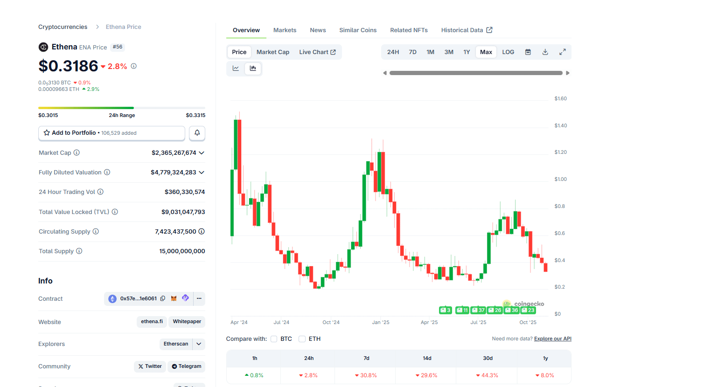Open the Historical Data tab
The image size is (718, 387).
463,30
